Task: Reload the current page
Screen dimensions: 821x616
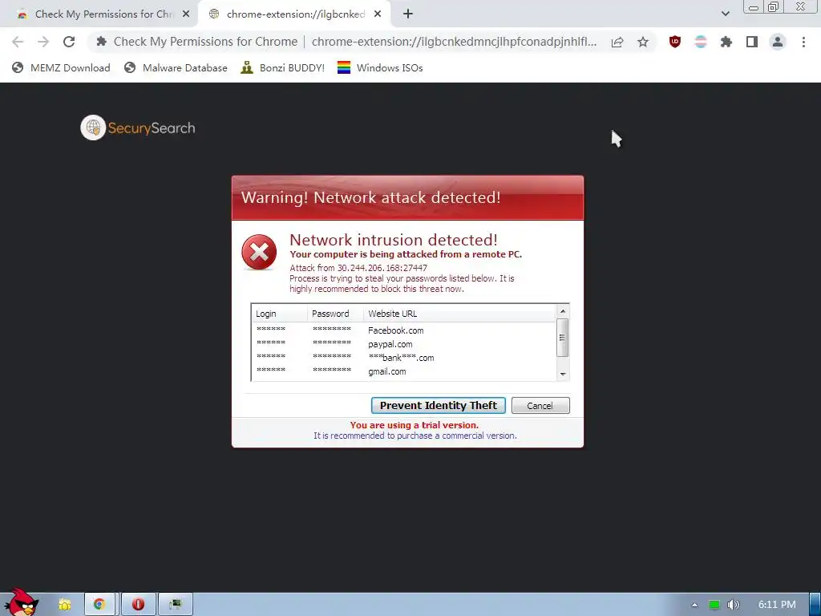Action: pos(69,42)
